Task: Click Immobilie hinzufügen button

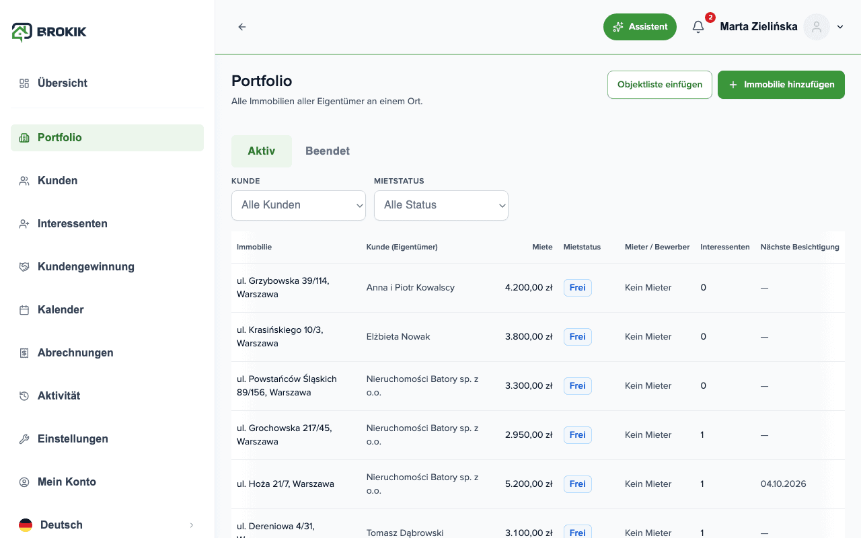Action: coord(781,85)
